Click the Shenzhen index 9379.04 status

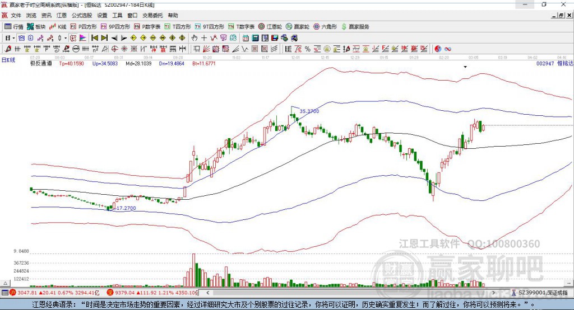152,293
